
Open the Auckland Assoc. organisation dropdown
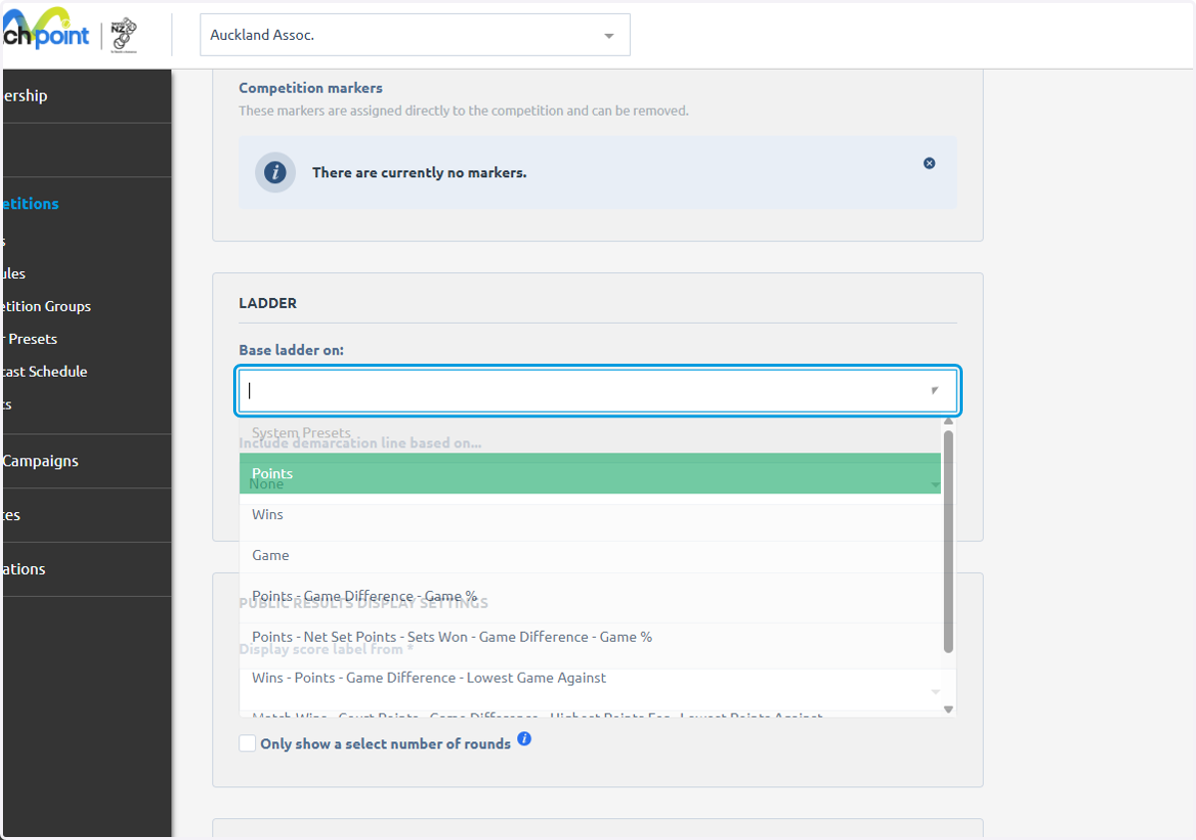tap(415, 35)
